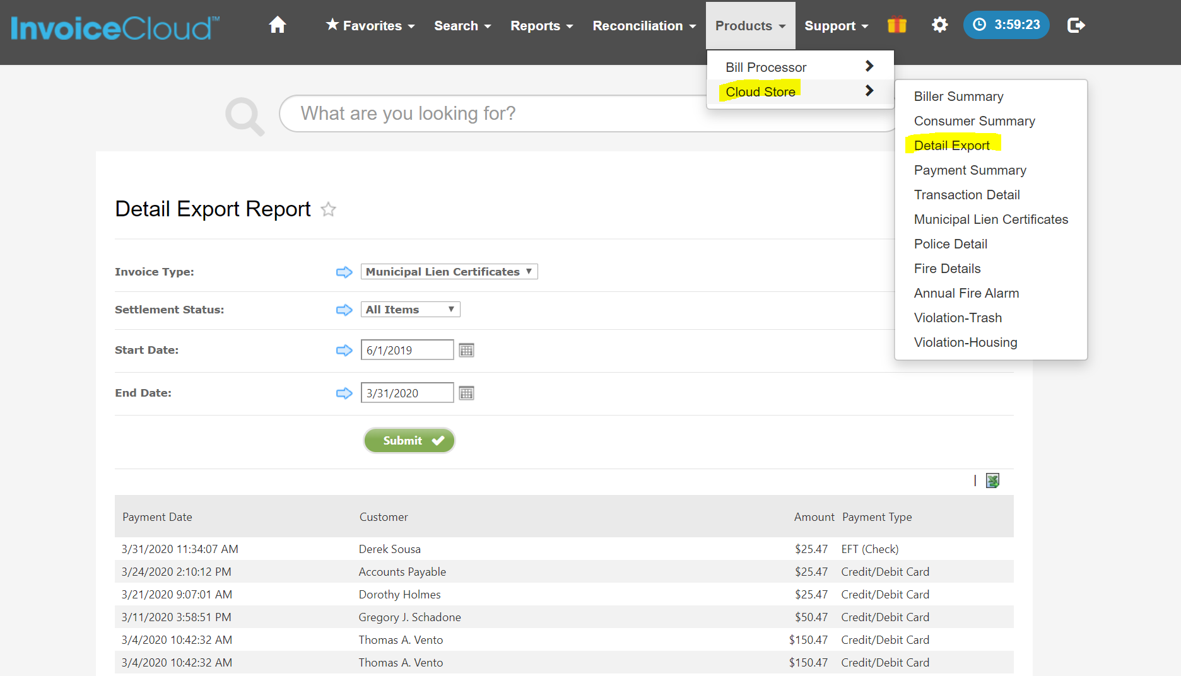This screenshot has height=676, width=1181.
Task: Click the 3/21/2020 9:07:01 AM payment date
Action: pyautogui.click(x=177, y=595)
